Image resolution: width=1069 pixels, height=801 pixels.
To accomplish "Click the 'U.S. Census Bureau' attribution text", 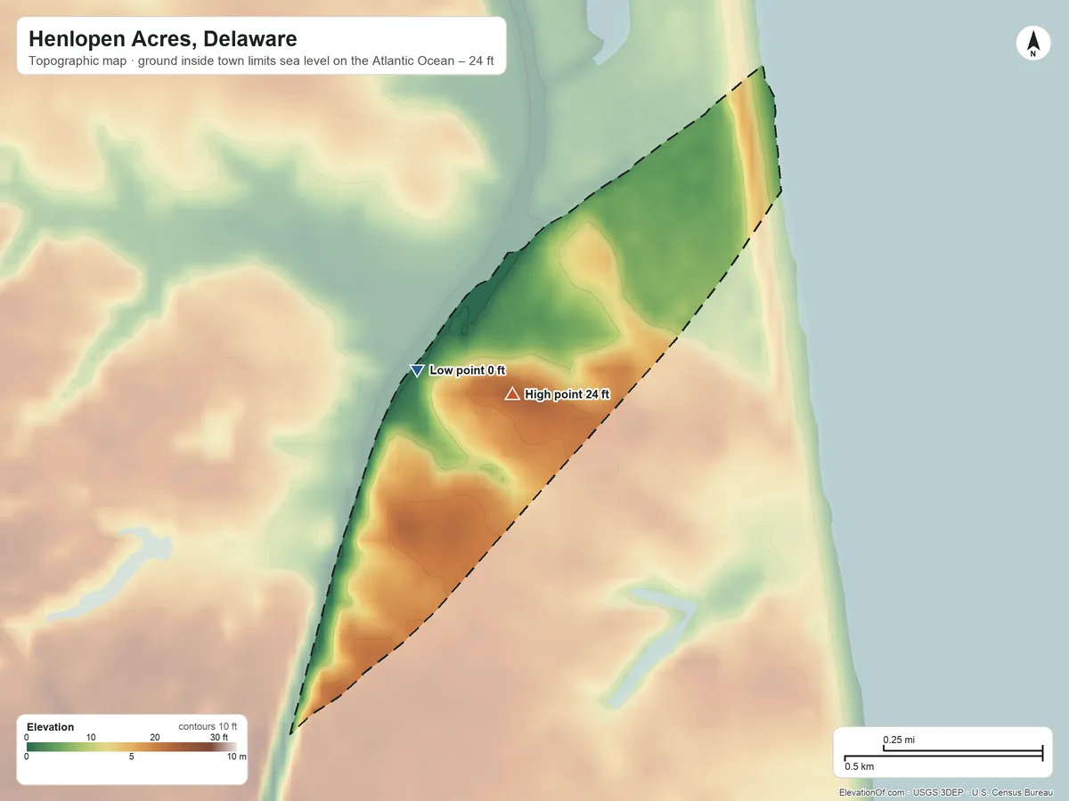I will (x=1014, y=792).
